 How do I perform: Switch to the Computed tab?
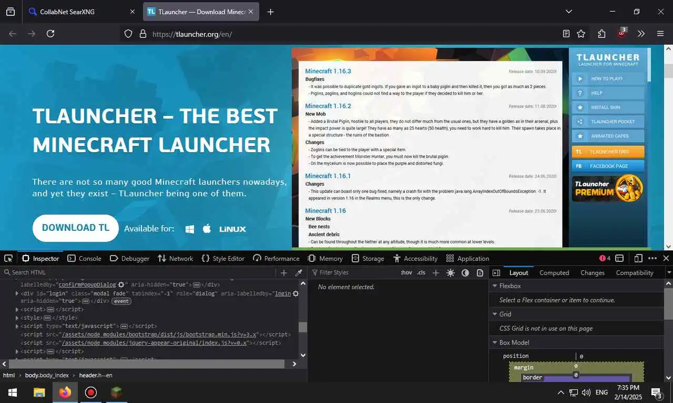554,272
